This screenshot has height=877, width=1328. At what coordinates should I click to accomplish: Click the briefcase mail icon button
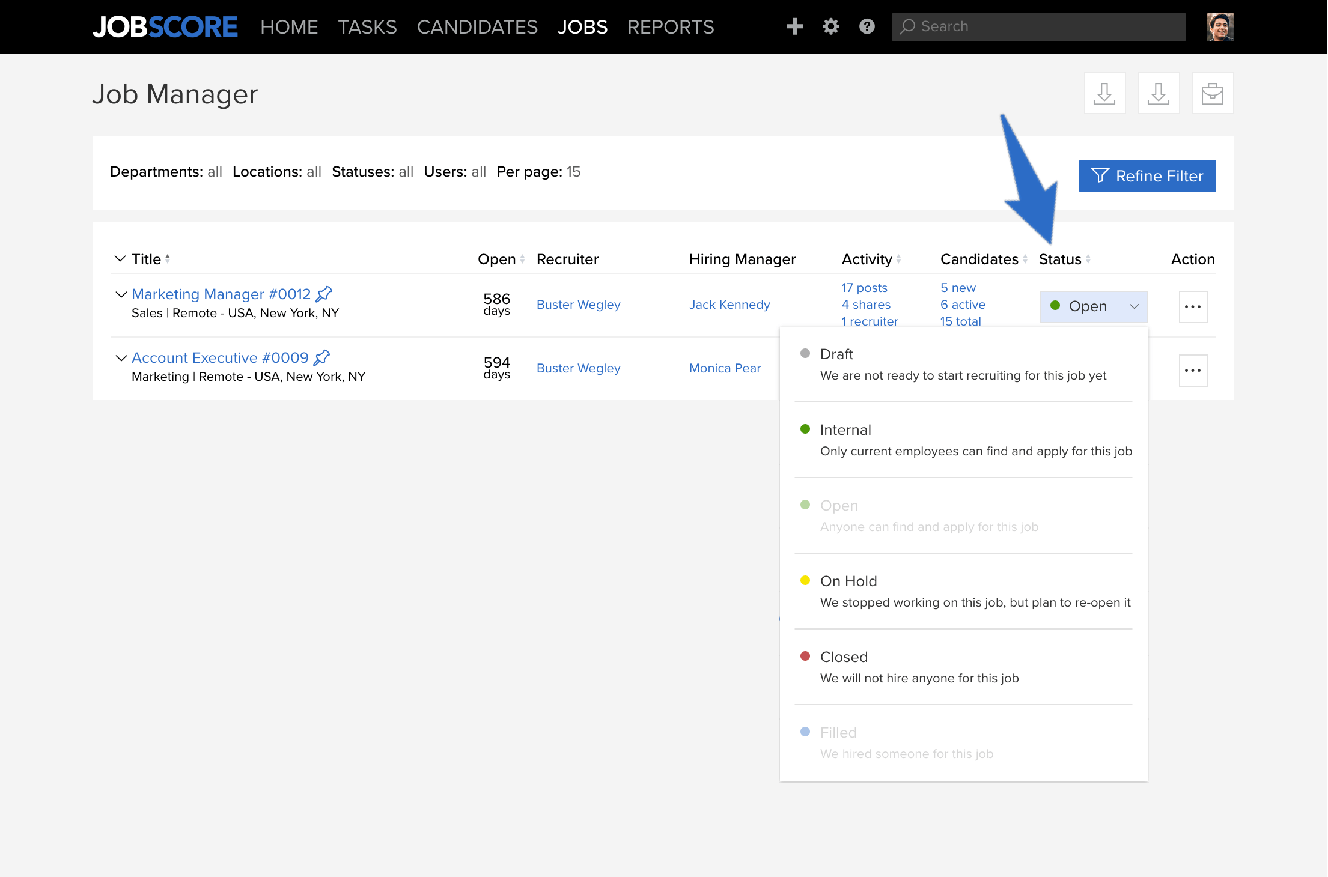tap(1213, 93)
